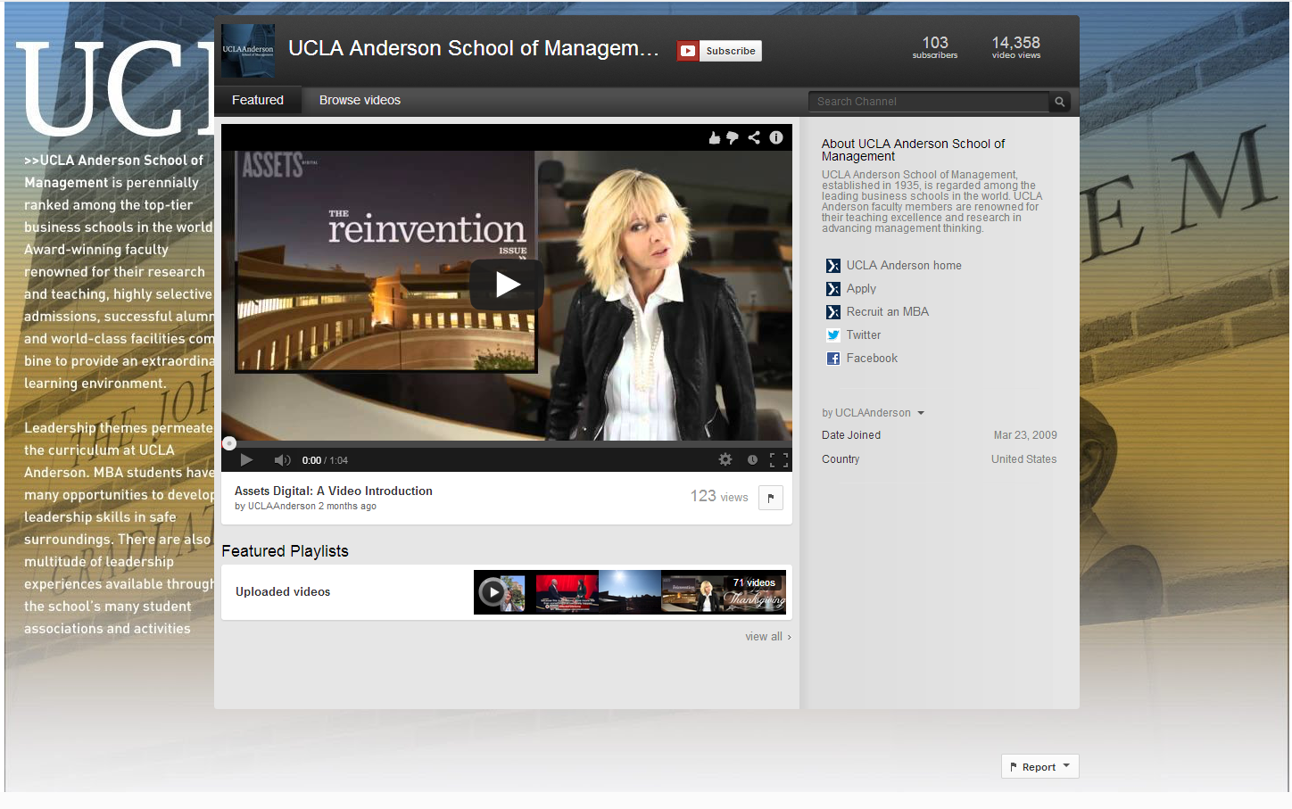Click the thumbs up like icon
Screen dimensions: 1292x809
coord(714,137)
